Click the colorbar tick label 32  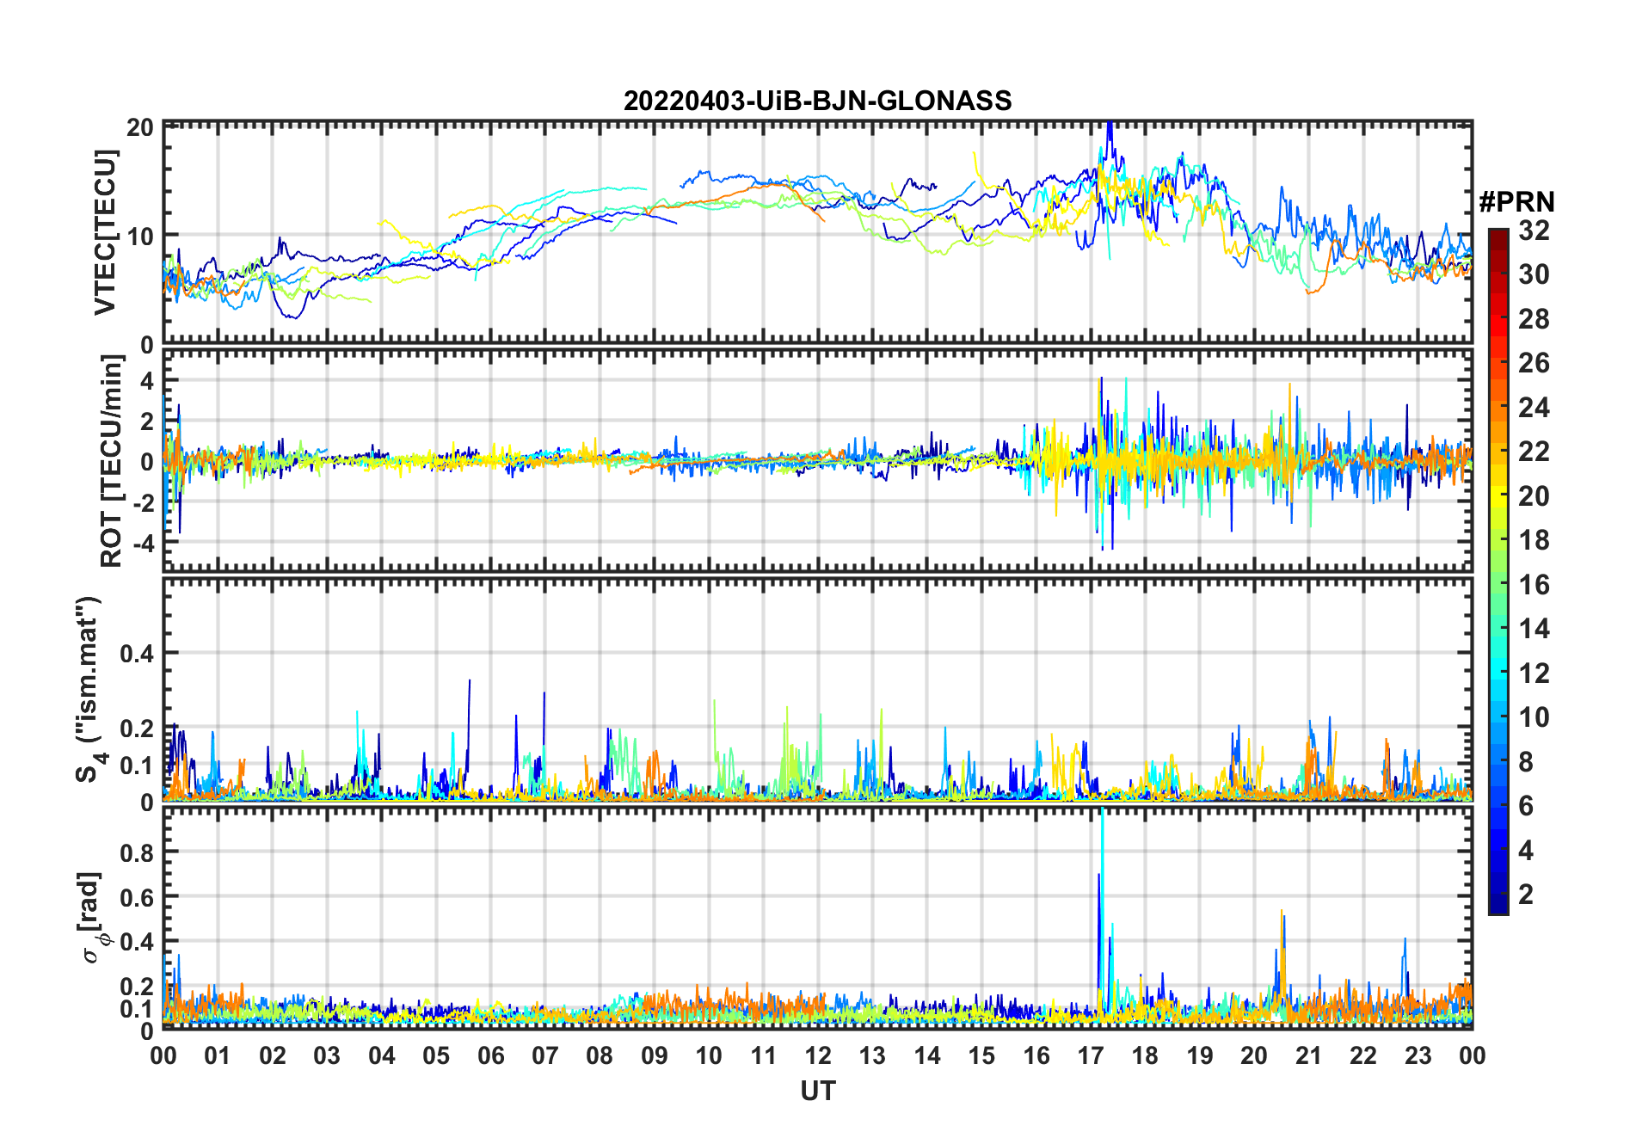[1534, 231]
